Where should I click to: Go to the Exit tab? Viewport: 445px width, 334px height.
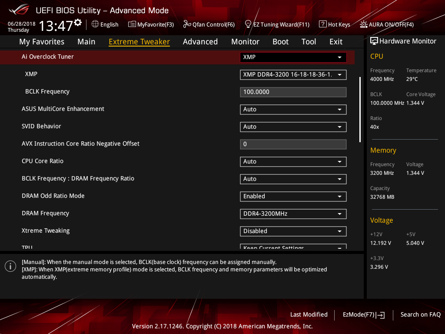point(336,42)
